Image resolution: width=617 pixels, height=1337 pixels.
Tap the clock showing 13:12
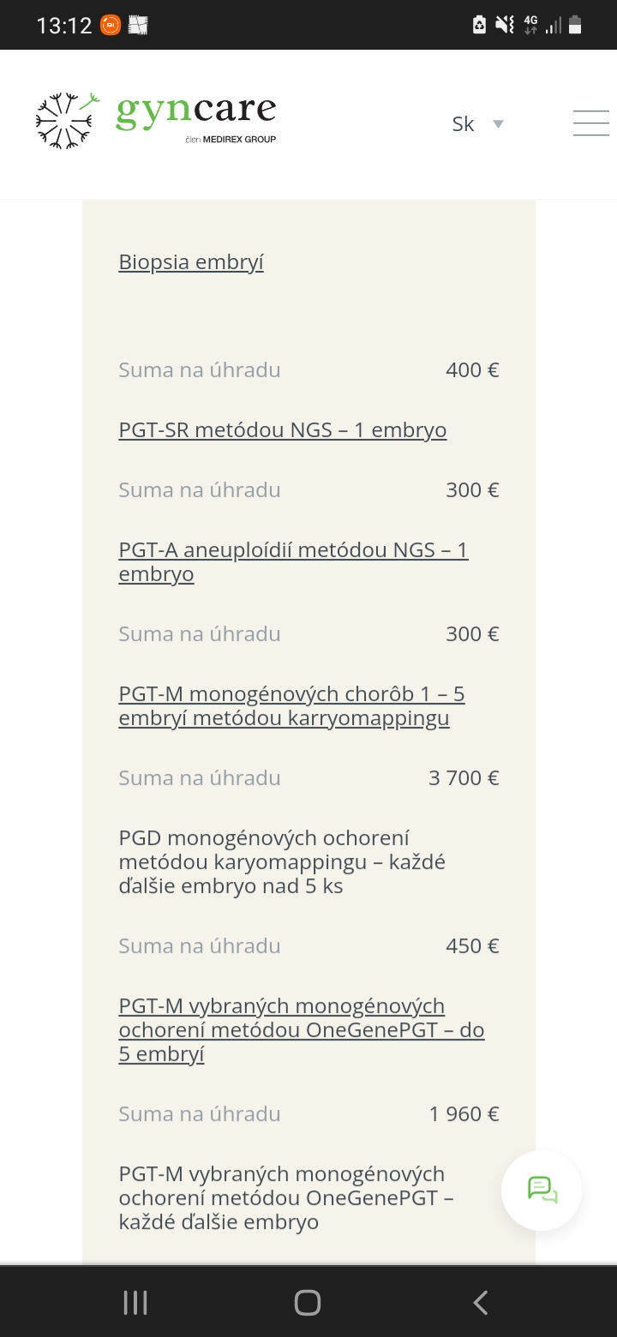(x=64, y=26)
